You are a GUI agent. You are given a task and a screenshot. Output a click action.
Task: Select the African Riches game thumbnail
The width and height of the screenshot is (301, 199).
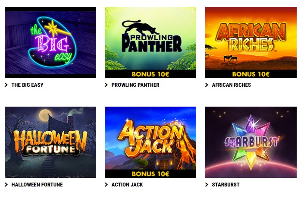coord(251,42)
